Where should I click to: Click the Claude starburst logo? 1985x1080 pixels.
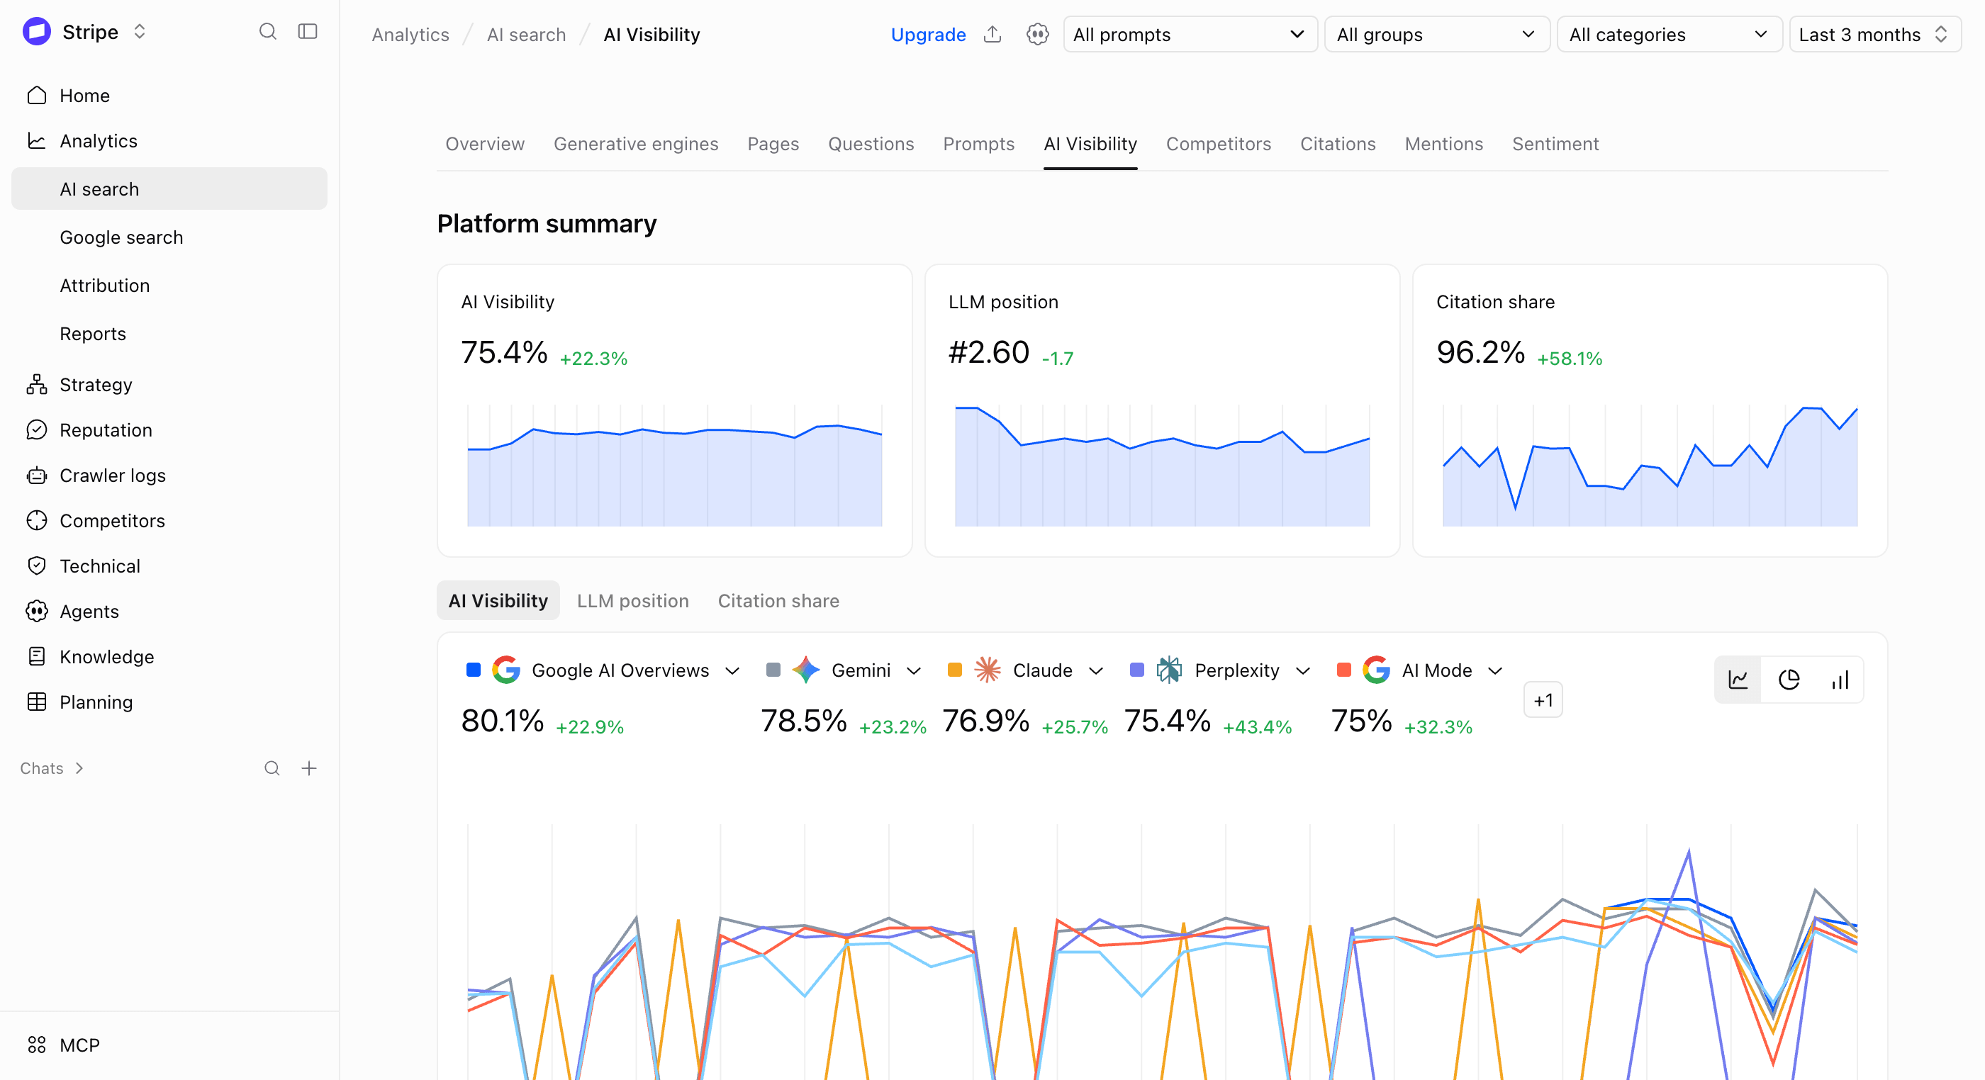click(987, 670)
